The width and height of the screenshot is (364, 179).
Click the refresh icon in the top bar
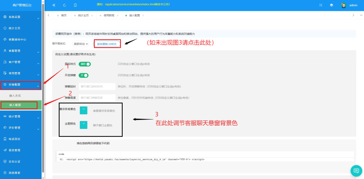(65, 5)
